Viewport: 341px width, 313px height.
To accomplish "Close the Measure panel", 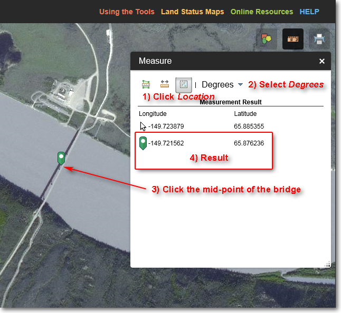I will [322, 61].
